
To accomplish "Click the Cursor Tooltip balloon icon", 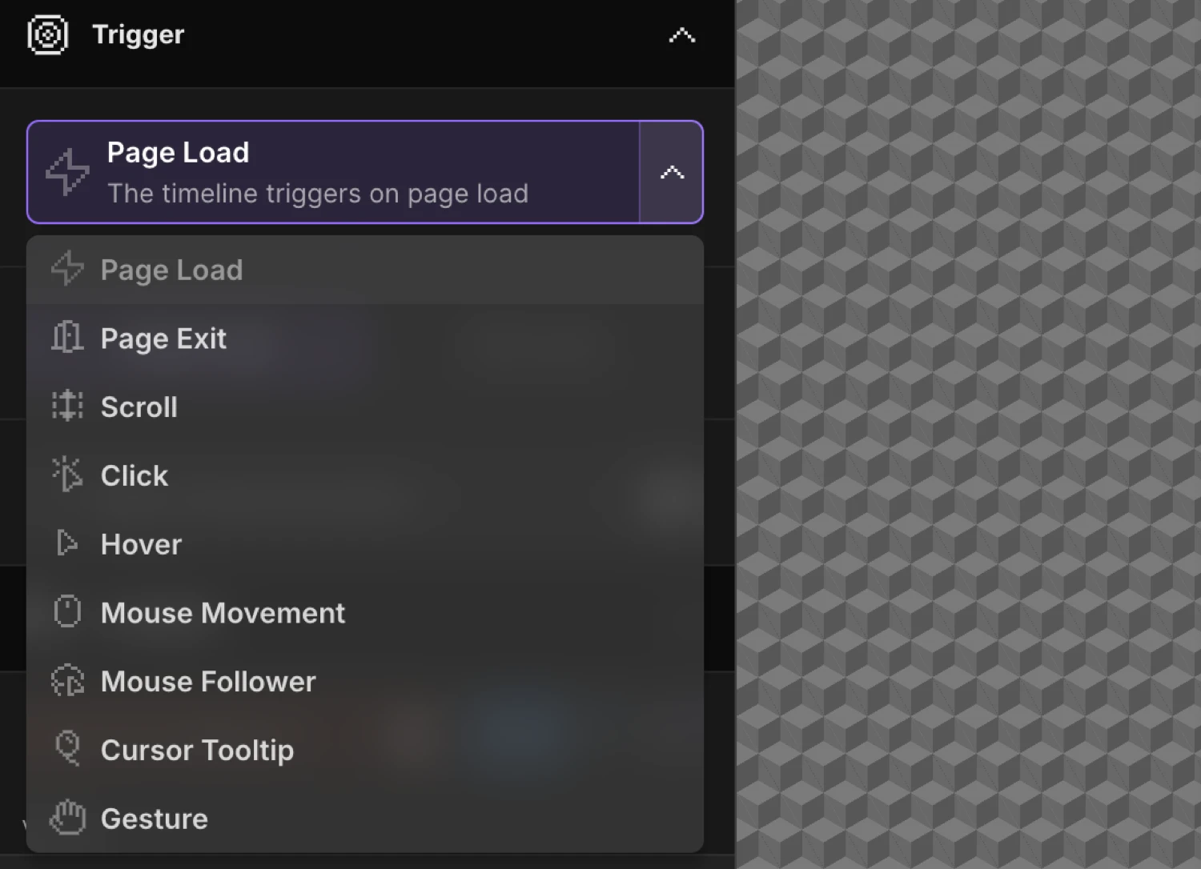I will pos(67,749).
